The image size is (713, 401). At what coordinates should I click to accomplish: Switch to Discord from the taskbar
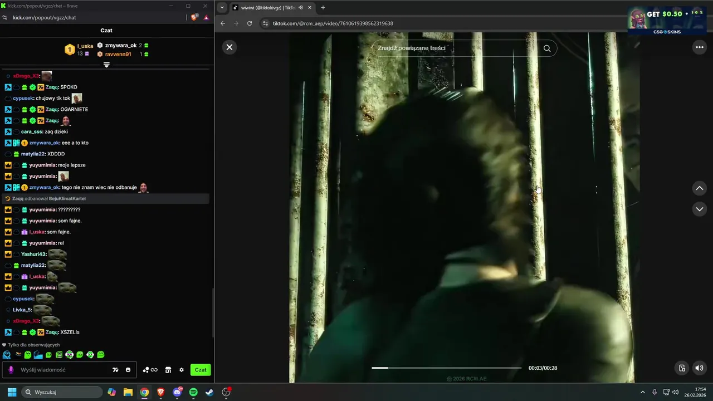coord(177,392)
